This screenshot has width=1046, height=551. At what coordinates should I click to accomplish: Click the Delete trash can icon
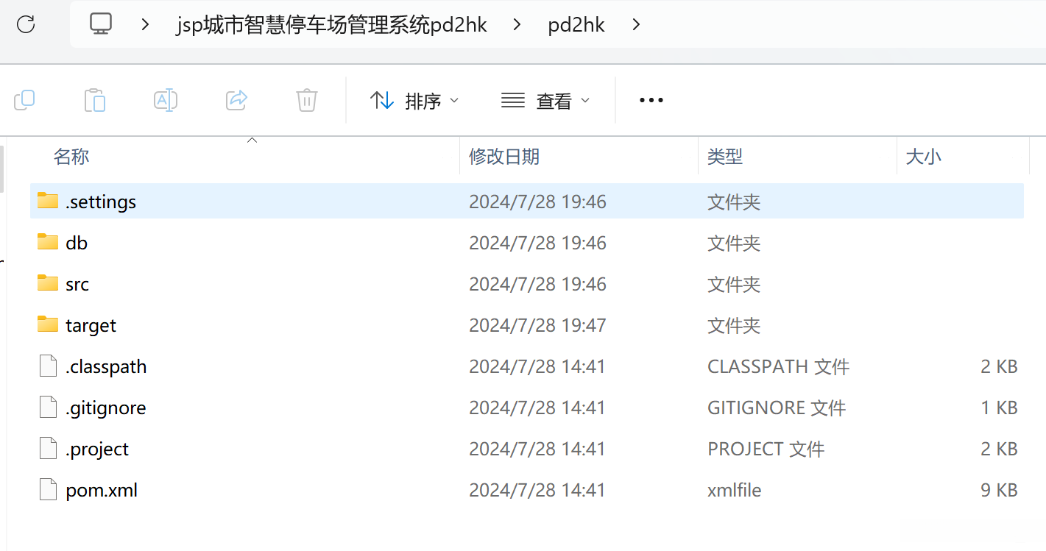click(x=307, y=100)
